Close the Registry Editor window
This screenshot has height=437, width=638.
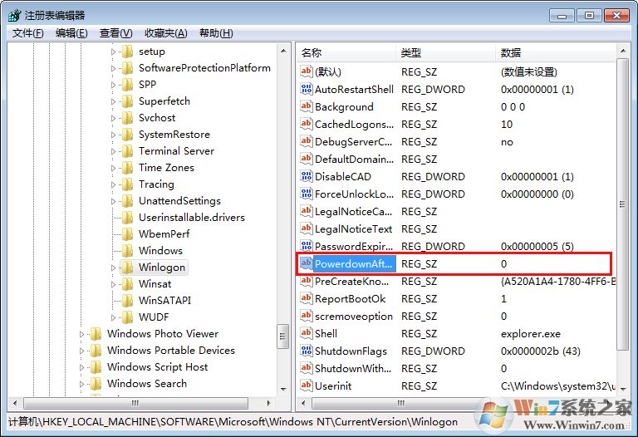tap(616, 16)
